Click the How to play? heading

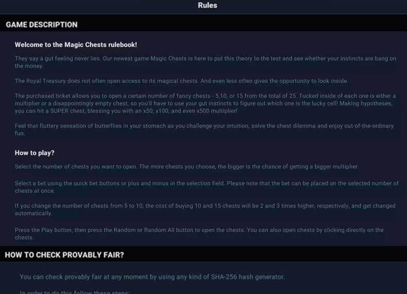pyautogui.click(x=35, y=153)
